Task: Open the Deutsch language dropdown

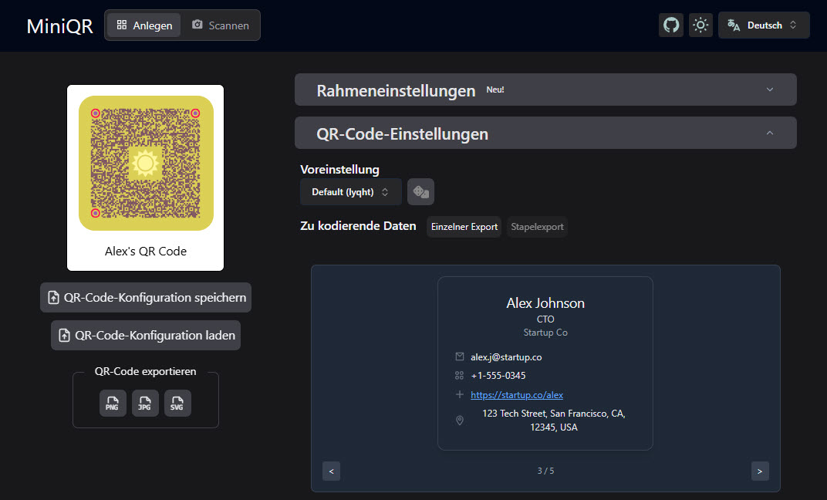Action: (x=764, y=25)
